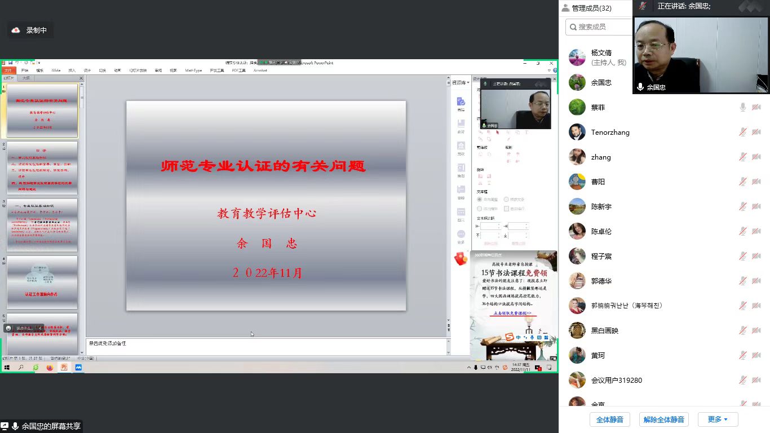Click the 搜索成员 search field

(600, 26)
